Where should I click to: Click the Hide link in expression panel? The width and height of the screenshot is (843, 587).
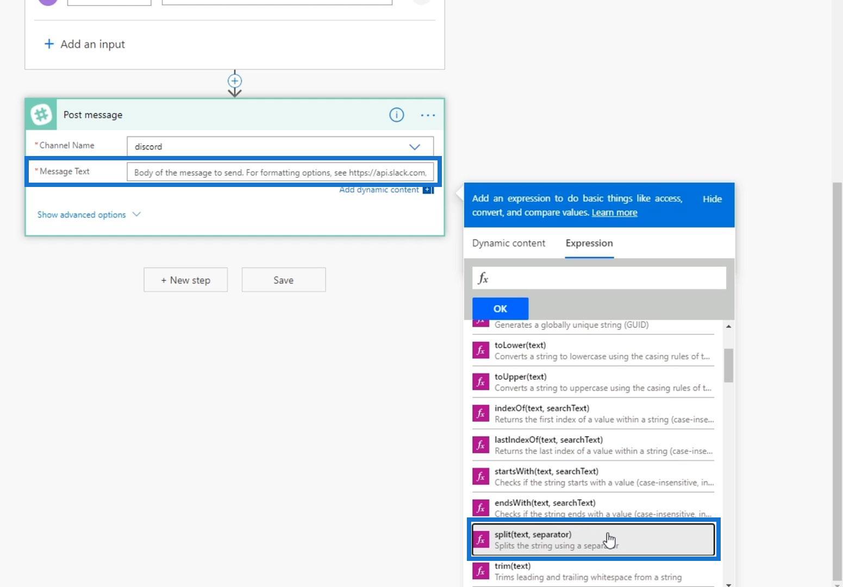coord(712,199)
